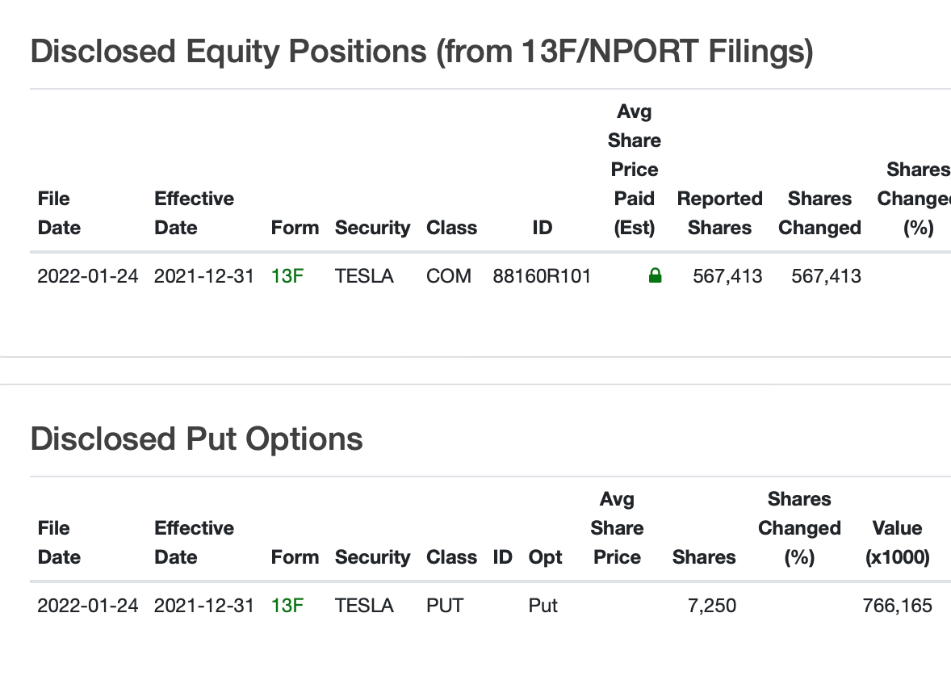Click the Shares Changed column header in equity table
Image resolution: width=951 pixels, height=680 pixels.
819,213
